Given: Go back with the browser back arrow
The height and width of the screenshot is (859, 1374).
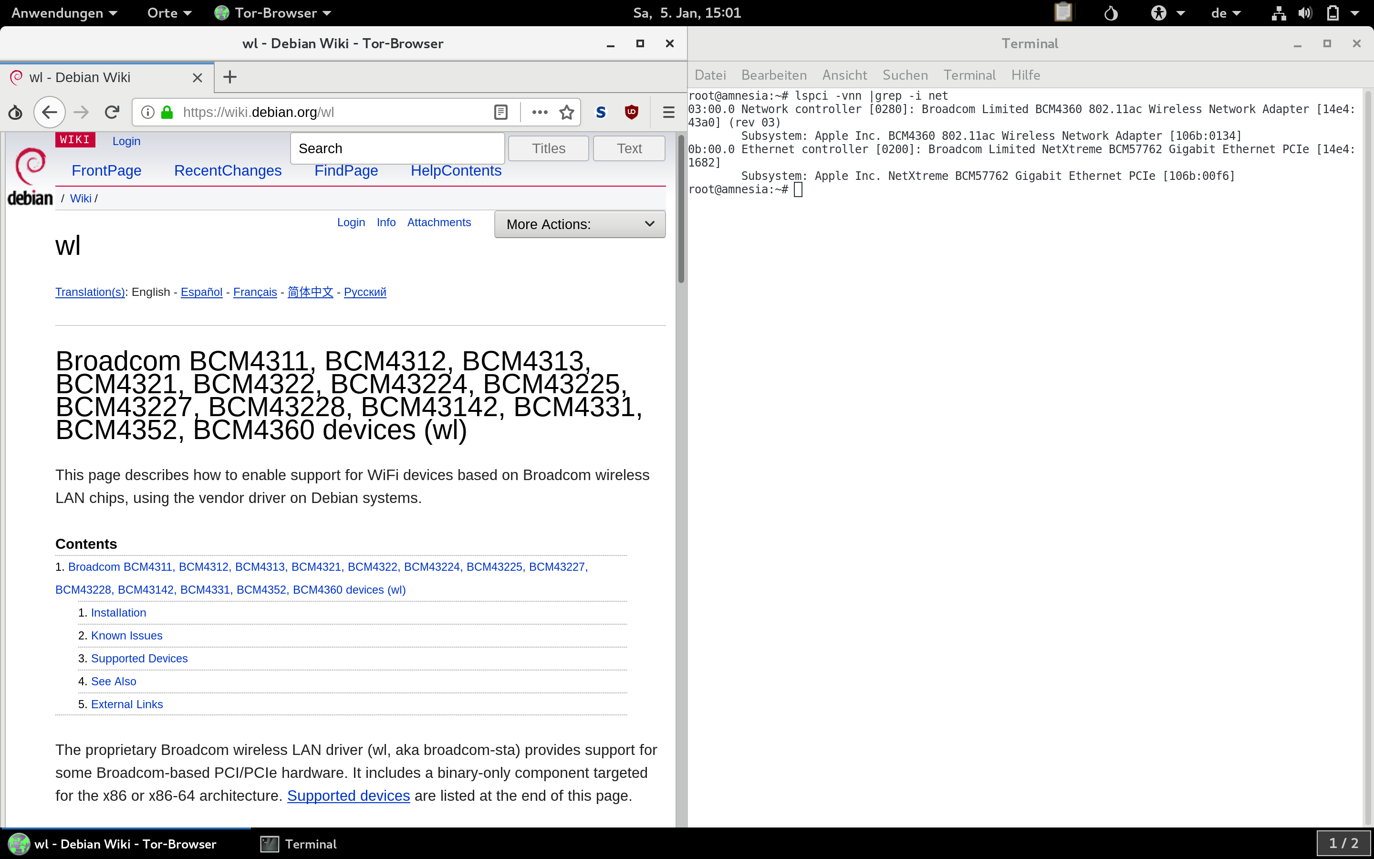Looking at the screenshot, I should pos(50,113).
